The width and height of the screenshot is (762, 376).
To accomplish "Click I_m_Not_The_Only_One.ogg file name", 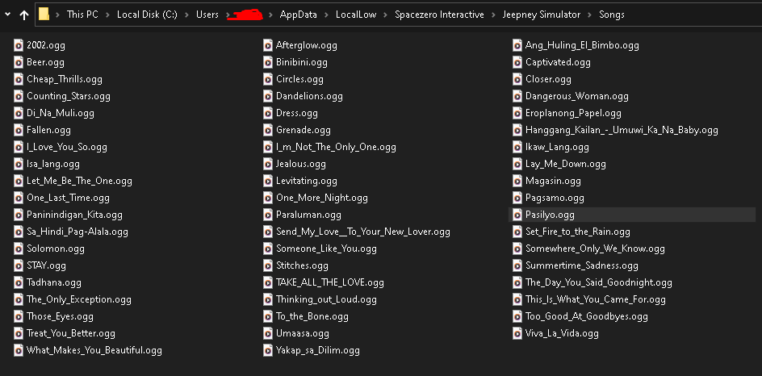I will point(336,147).
